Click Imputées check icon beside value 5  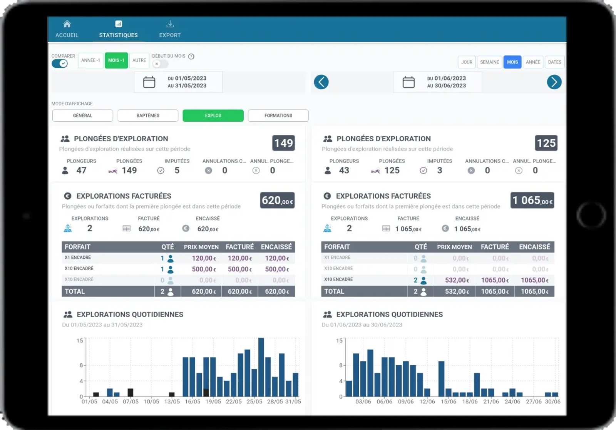click(x=161, y=171)
